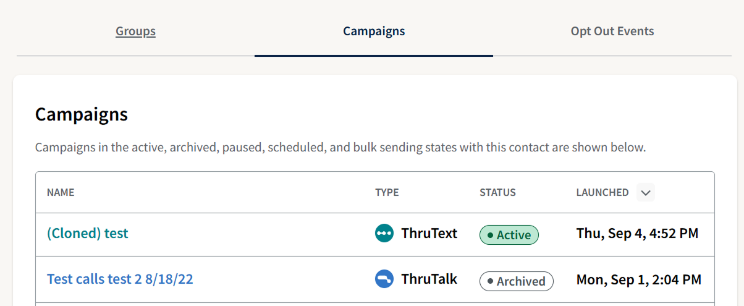Click the Active status badge
The image size is (744, 306).
(509, 235)
